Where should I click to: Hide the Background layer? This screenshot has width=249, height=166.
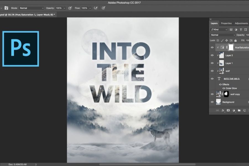[x=212, y=102]
